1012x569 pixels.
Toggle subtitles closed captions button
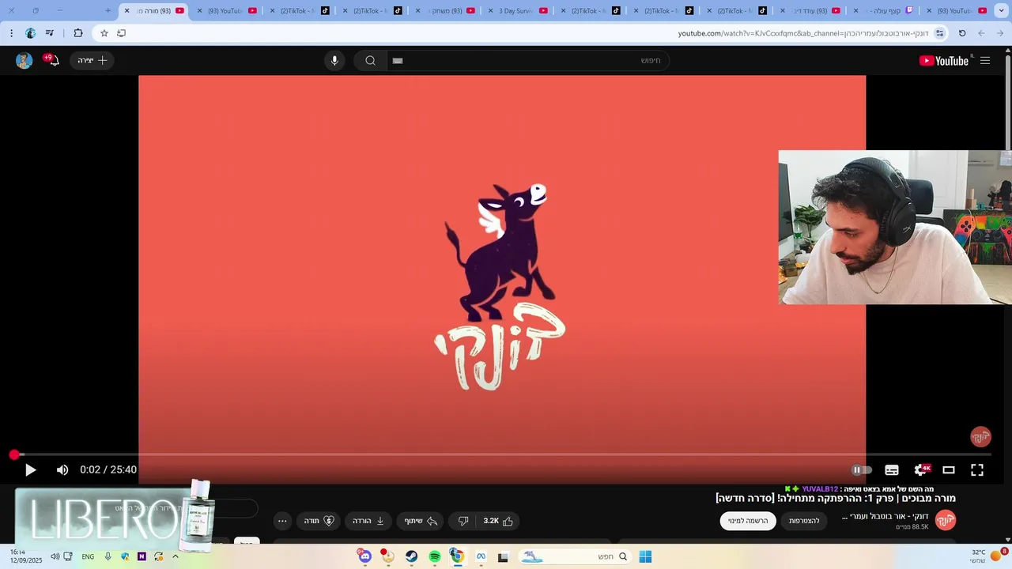[x=892, y=470]
